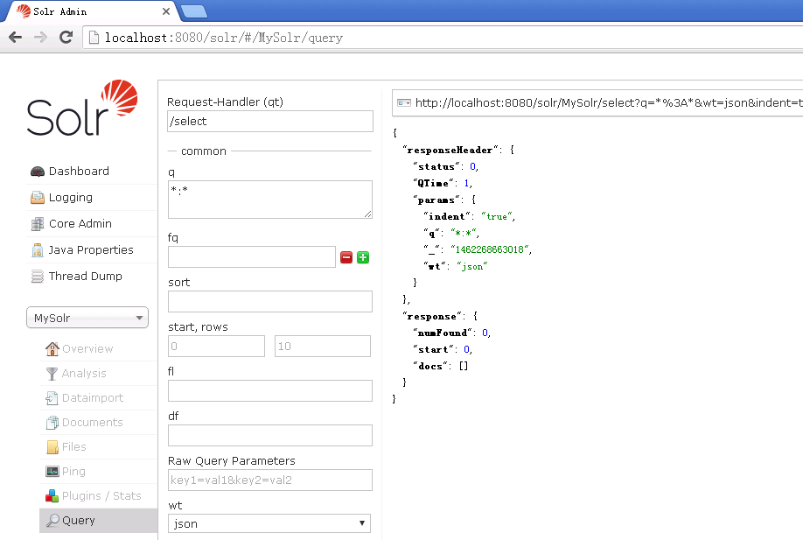Click the Analysis funnel icon
Screen dimensions: 803x540
pos(52,374)
